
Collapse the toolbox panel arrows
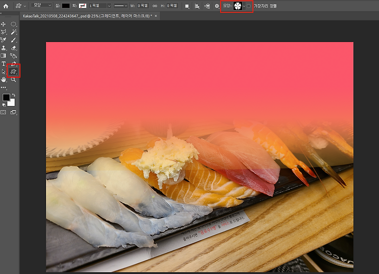[x=1, y=13]
